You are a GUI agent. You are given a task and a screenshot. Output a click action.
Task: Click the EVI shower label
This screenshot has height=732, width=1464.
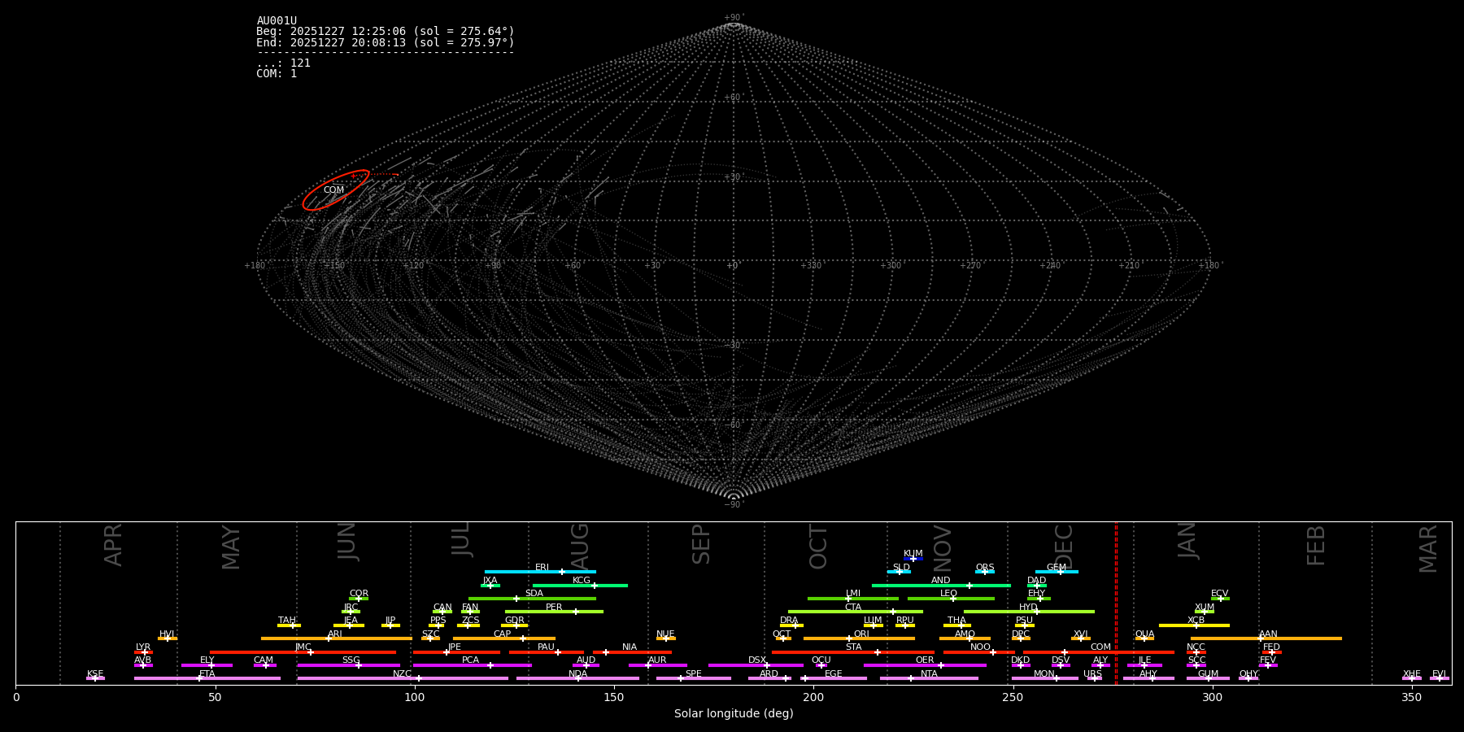tap(1439, 674)
